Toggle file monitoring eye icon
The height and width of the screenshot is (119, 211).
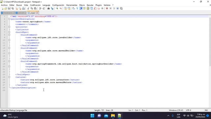coord(102,9)
